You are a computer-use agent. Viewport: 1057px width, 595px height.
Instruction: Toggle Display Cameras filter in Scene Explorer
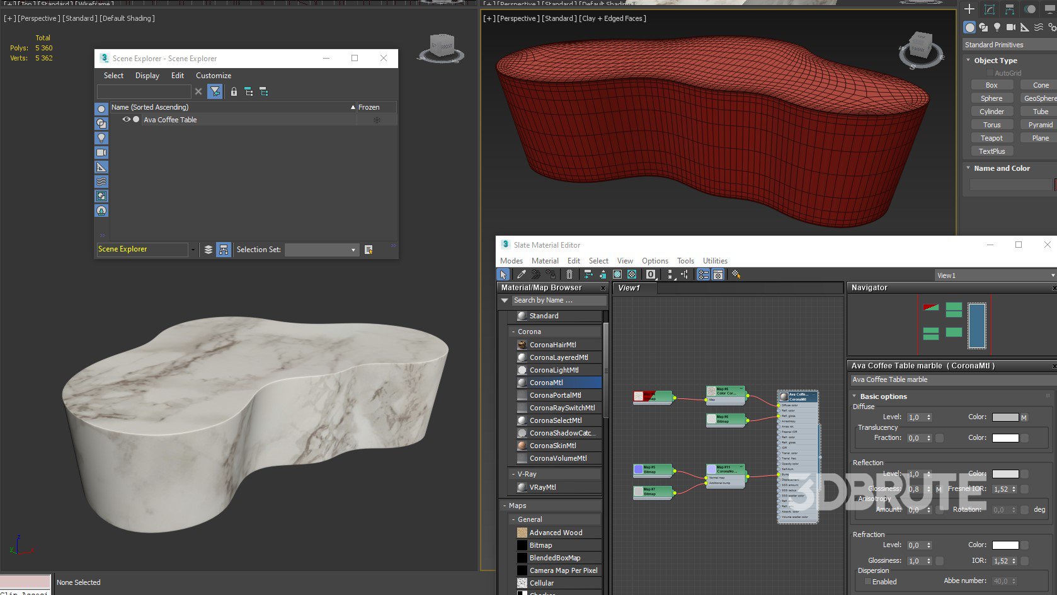[101, 153]
